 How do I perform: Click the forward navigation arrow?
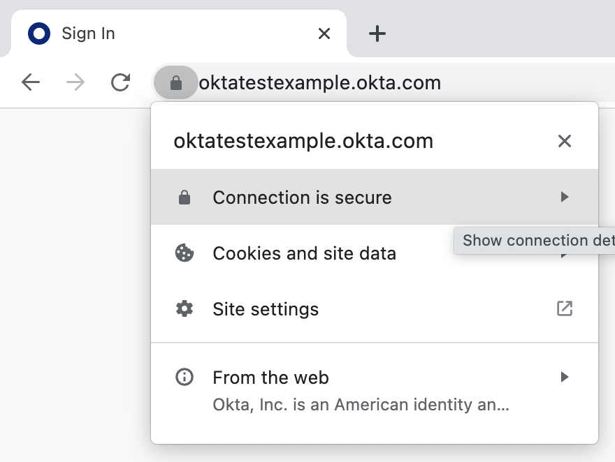75,83
